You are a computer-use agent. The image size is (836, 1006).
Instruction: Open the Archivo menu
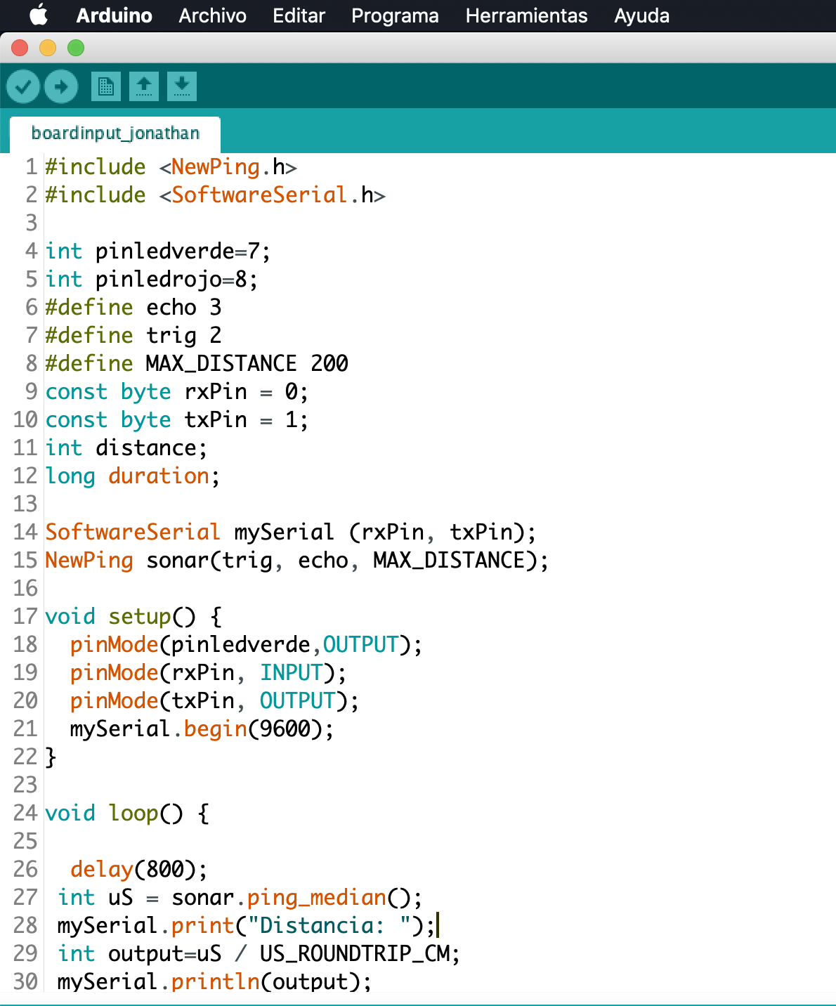(213, 15)
